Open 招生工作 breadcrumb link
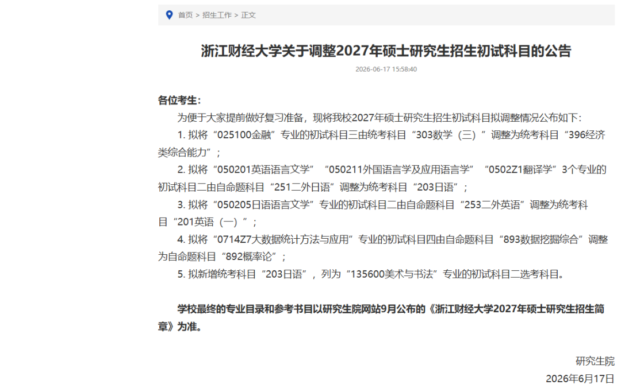 pyautogui.click(x=217, y=15)
